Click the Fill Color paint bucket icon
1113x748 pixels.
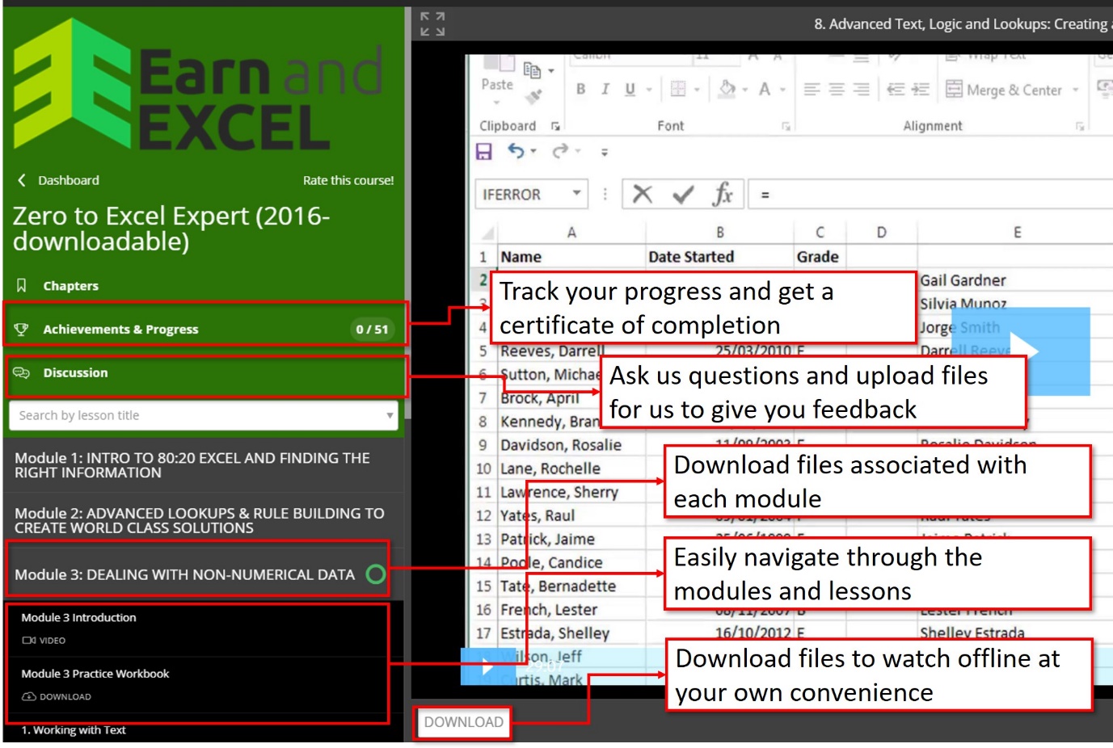click(727, 88)
